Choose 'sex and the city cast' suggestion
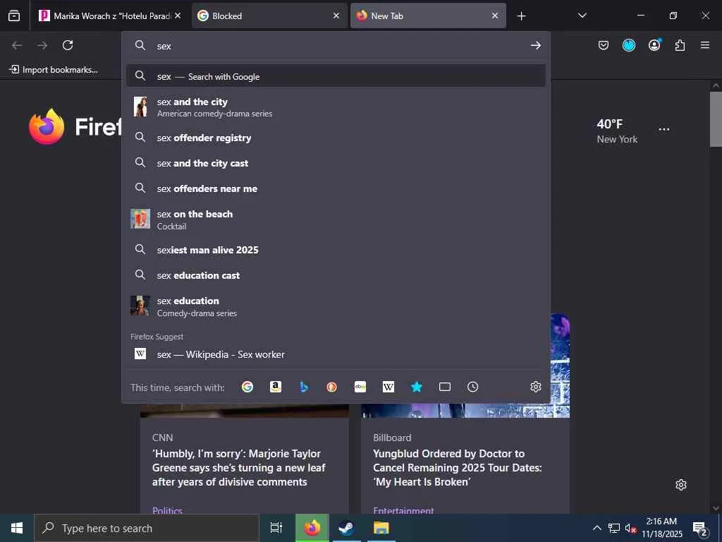Viewport: 722px width, 542px height. click(x=336, y=163)
